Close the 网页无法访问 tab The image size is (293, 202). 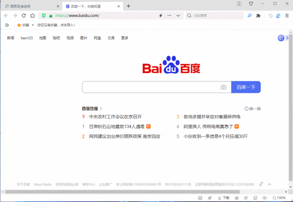click(x=58, y=6)
